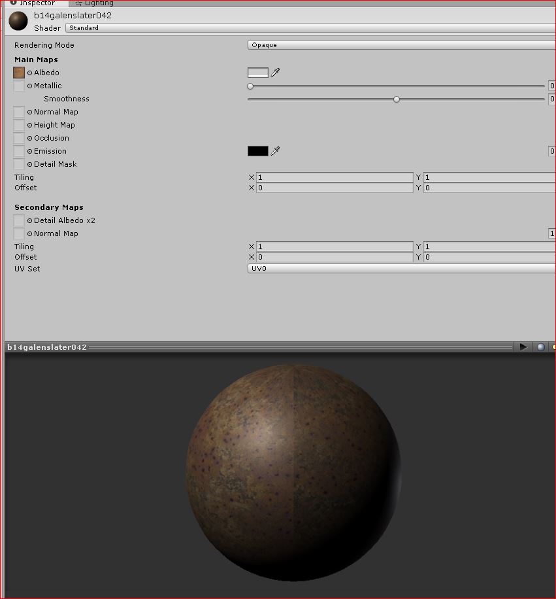Play the material preview animation

(523, 347)
